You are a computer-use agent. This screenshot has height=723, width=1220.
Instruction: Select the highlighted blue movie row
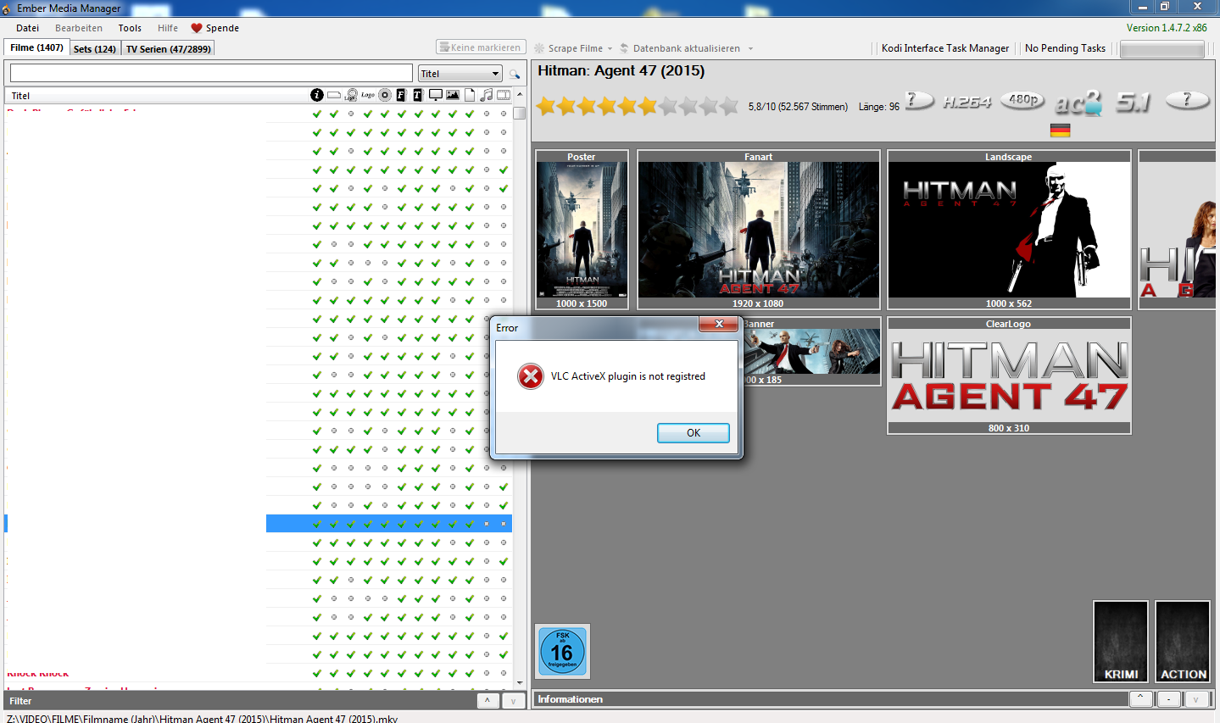[x=259, y=524]
